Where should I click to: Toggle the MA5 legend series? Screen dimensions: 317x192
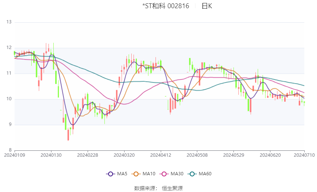(117, 174)
